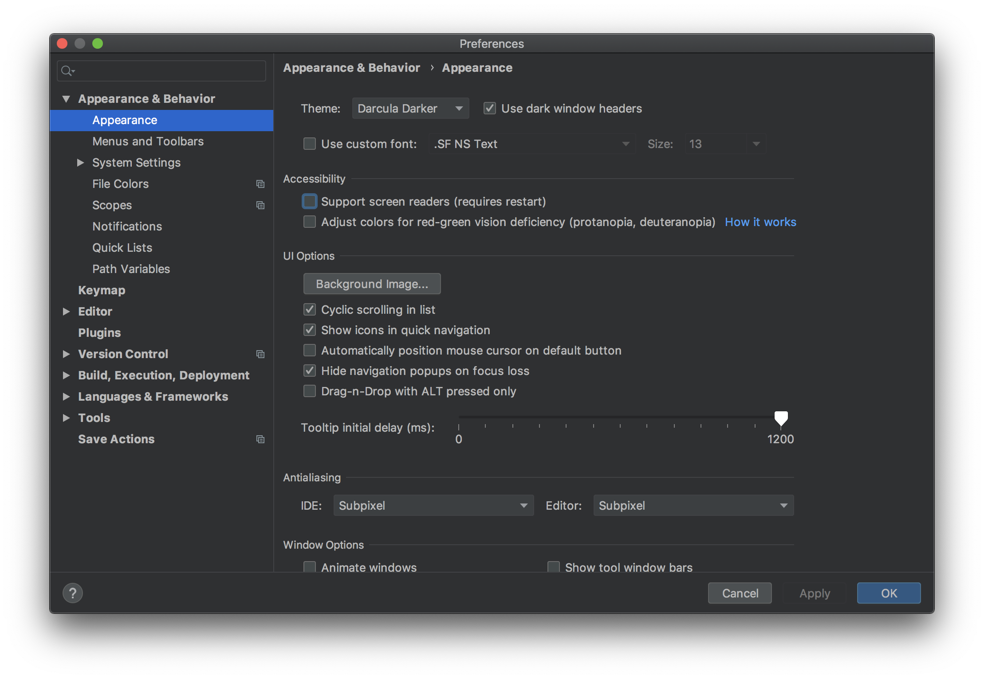The width and height of the screenshot is (984, 679).
Task: Click the breadcrumb arrow separator icon
Action: click(x=432, y=68)
